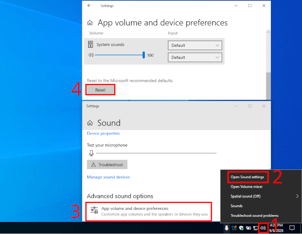Click the System sounds volume slider

coord(119,55)
